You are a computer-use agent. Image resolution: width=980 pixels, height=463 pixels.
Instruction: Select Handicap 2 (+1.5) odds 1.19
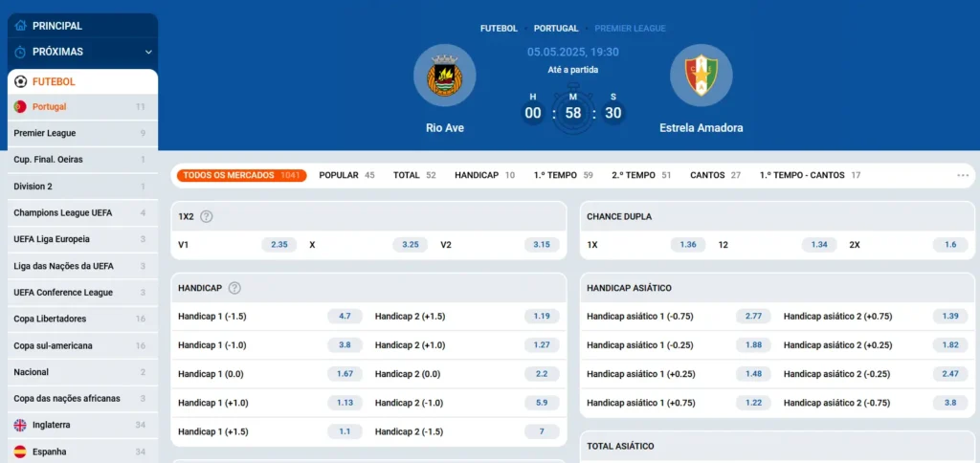542,317
